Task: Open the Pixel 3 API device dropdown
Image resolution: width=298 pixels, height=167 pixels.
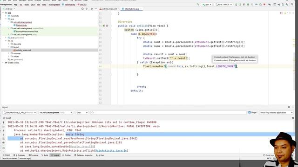Action: click(223, 4)
